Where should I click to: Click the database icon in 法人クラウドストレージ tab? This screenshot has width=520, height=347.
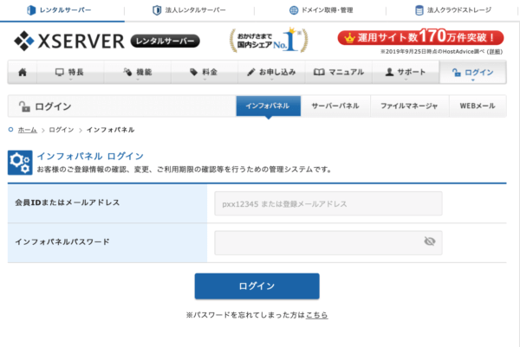pyautogui.click(x=419, y=10)
